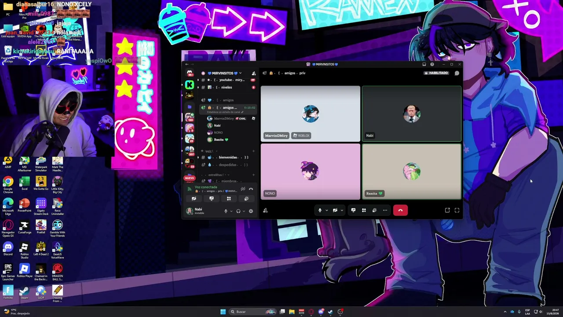The image size is (563, 317).
Task: Hang up with the red disconnect button
Action: coord(400,210)
